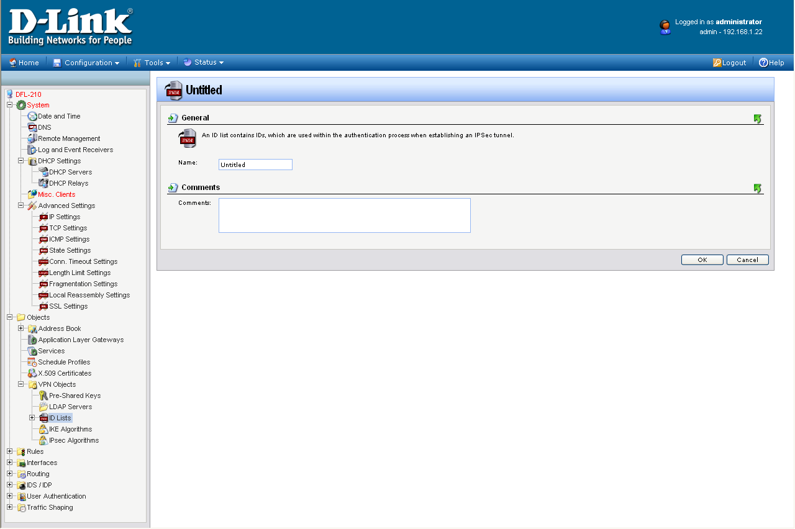This screenshot has height=529, width=795.
Task: Collapse the Objects tree node
Action: 9,317
